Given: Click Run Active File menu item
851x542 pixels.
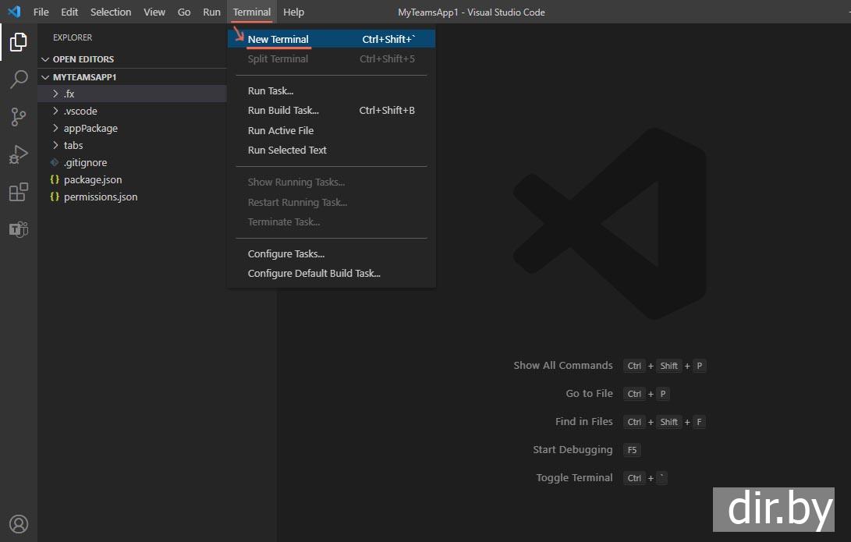Looking at the screenshot, I should coord(281,130).
